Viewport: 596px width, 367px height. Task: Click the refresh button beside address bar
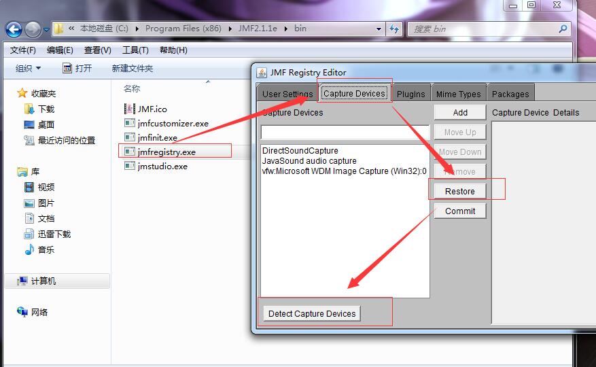click(395, 29)
